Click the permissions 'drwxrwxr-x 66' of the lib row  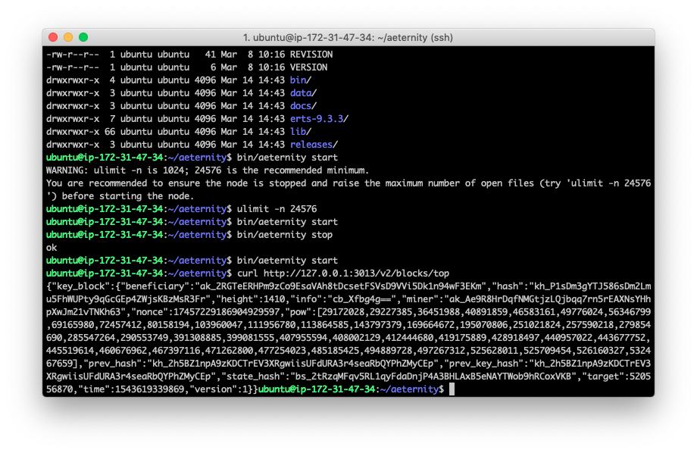tap(80, 132)
